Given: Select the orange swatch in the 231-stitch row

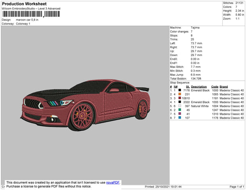Looking at the screenshot, I should click(x=180, y=94).
